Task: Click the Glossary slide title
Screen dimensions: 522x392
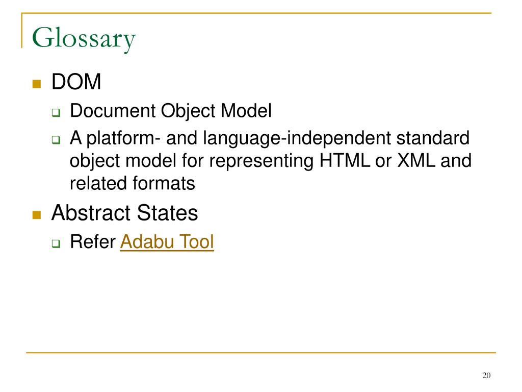Action: (84, 39)
